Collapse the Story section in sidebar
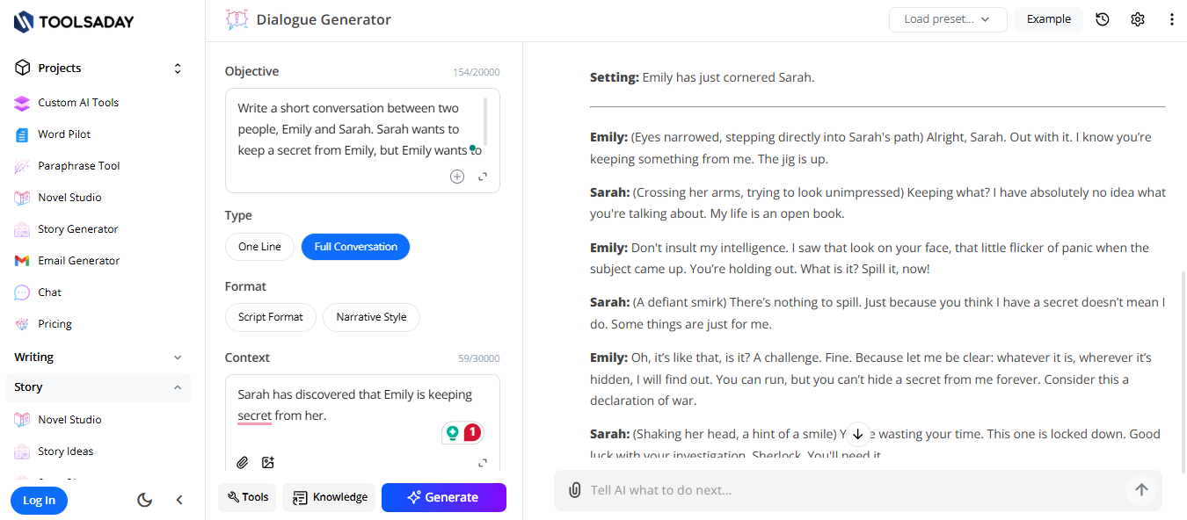 [x=178, y=387]
